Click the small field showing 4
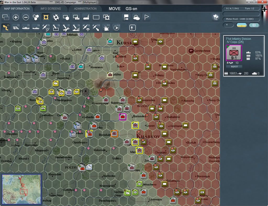The image size is (268, 206). click(x=228, y=25)
